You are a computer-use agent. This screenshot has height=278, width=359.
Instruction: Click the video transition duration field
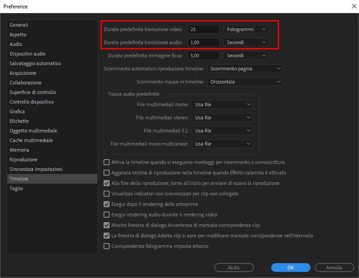[203, 29]
